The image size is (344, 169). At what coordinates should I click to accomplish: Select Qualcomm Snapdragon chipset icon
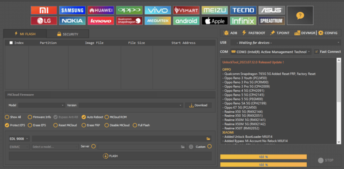pyautogui.click(x=129, y=21)
